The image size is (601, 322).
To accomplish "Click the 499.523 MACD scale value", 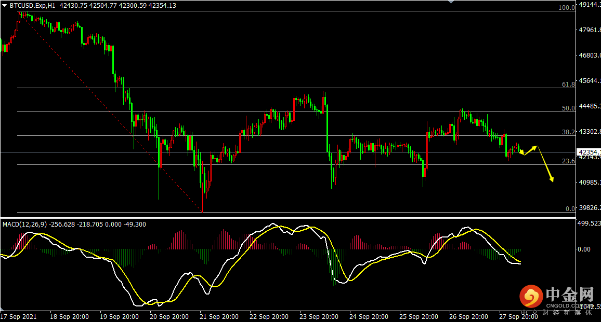I will click(x=589, y=223).
